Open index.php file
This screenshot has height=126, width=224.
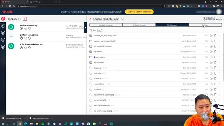click(98, 73)
